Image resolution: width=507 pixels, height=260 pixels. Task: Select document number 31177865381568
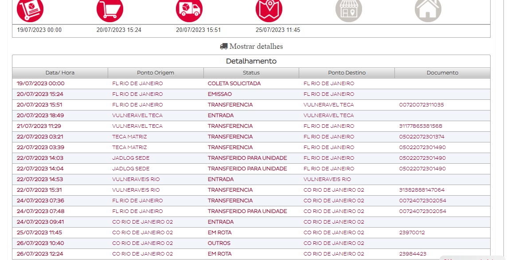point(421,126)
